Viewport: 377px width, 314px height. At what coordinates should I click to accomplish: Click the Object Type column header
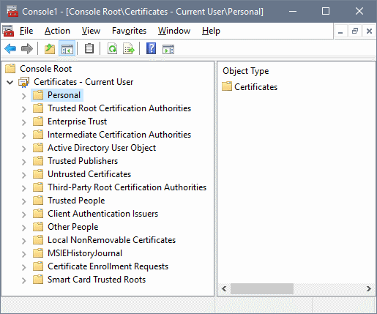point(246,71)
